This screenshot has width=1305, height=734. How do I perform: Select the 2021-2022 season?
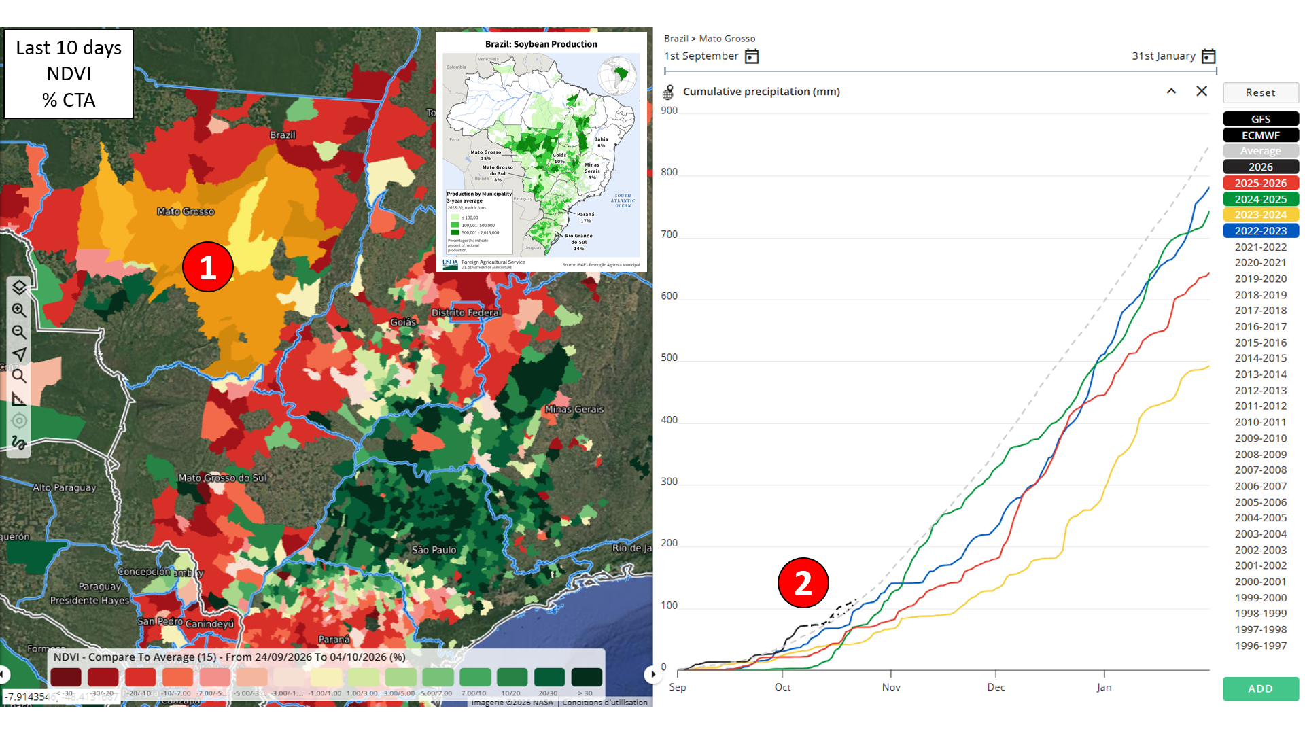click(x=1261, y=247)
